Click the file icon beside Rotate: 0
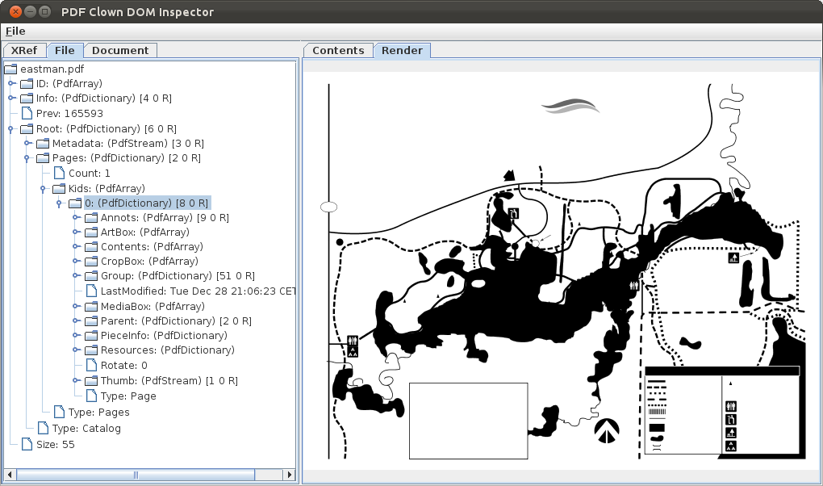 [x=91, y=366]
